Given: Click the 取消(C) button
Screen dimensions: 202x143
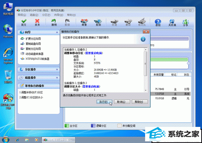Looking at the screenshot, I should pos(122,102).
